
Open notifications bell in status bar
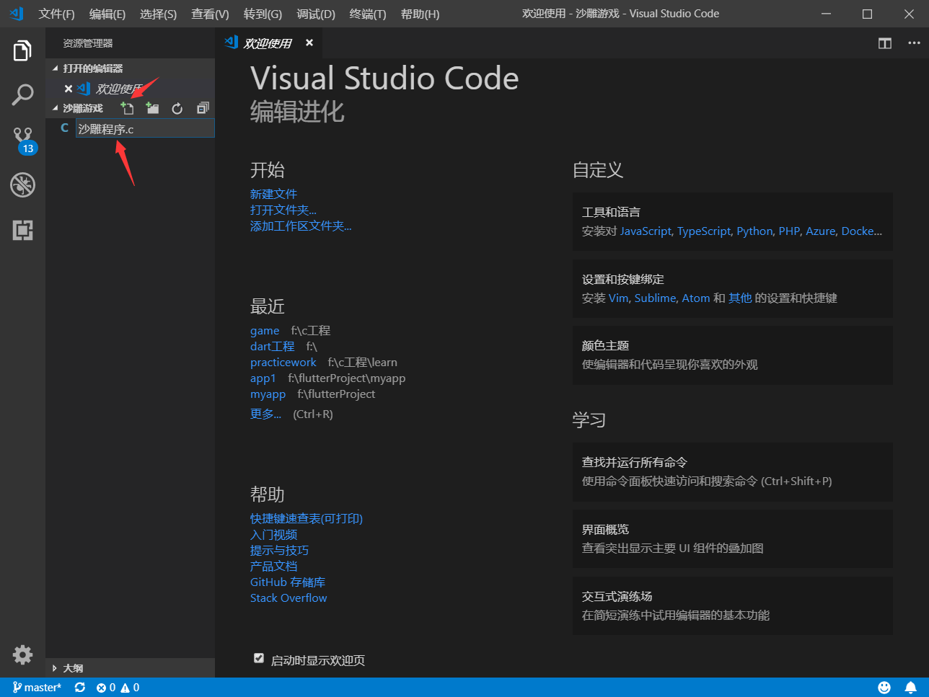911,688
